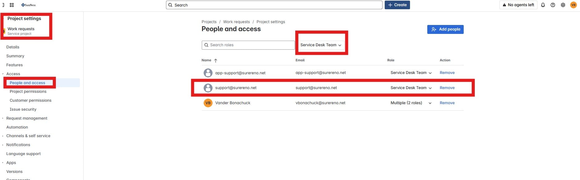Open Automation in sidebar

(17, 127)
